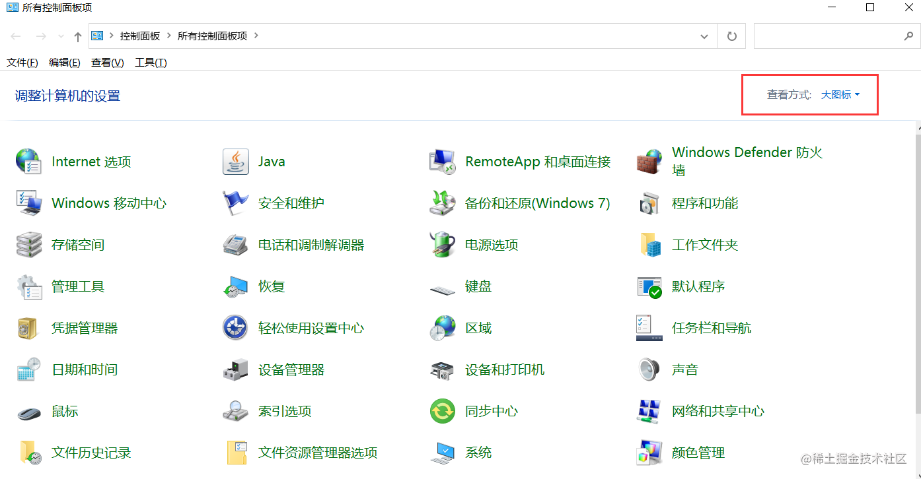Open the 安全和维护 flag icon
This screenshot has width=921, height=479.
tap(235, 203)
